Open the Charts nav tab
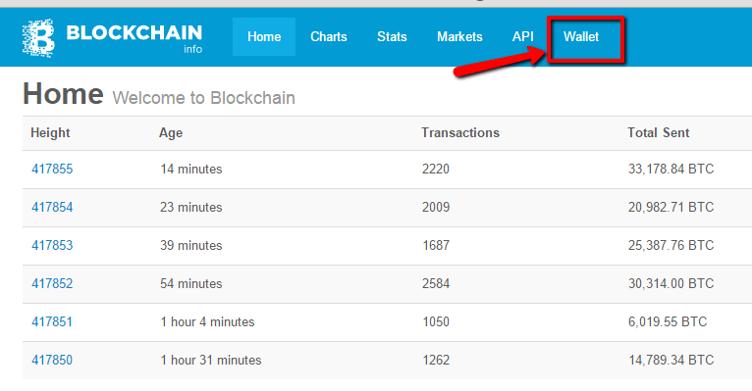Screen dimensions: 752x391 tap(329, 37)
